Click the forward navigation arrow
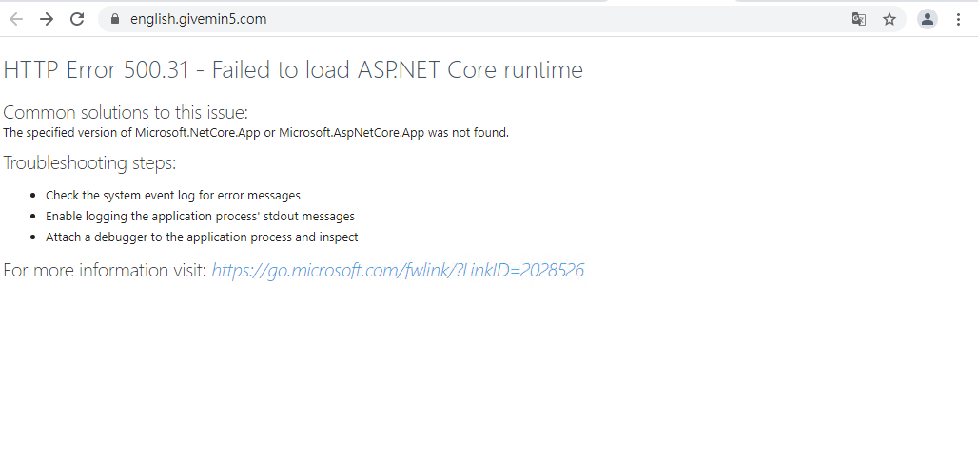The height and width of the screenshot is (456, 978). [47, 19]
